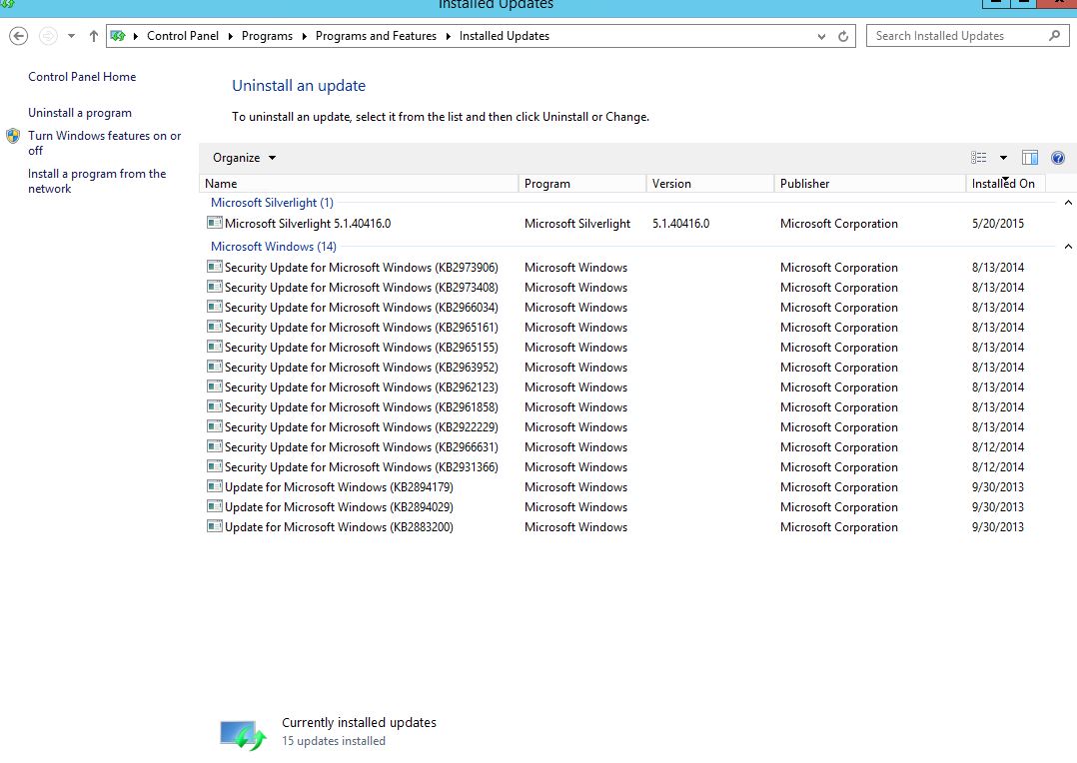
Task: Click the 8/12/2014 date for KB2966631
Action: (x=997, y=447)
